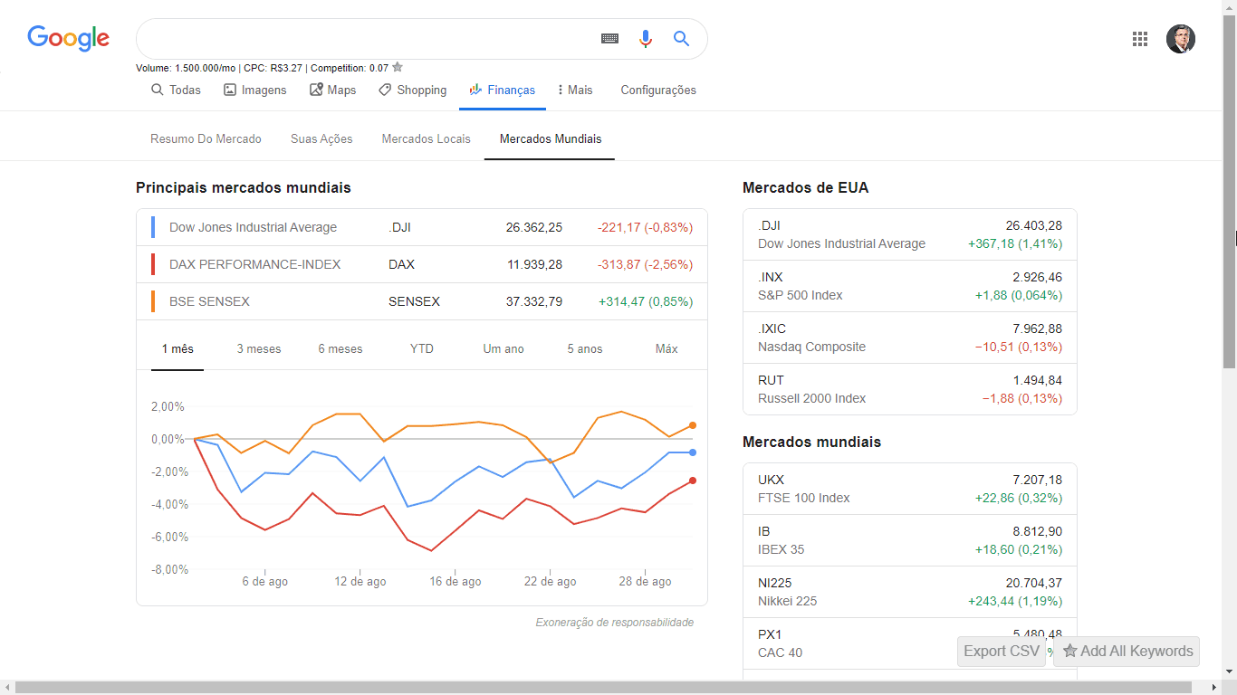Choose the 1 mês chart range
This screenshot has height=695, width=1237.
(177, 348)
